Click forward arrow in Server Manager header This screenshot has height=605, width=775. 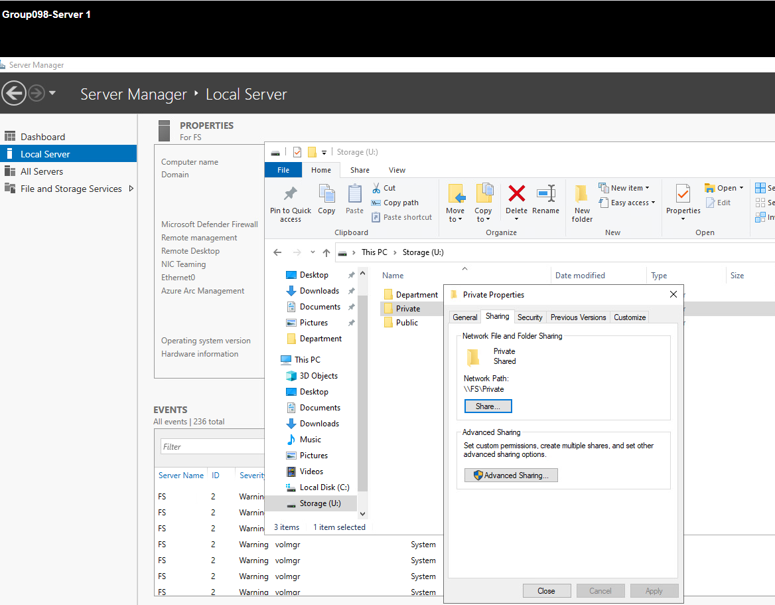36,93
